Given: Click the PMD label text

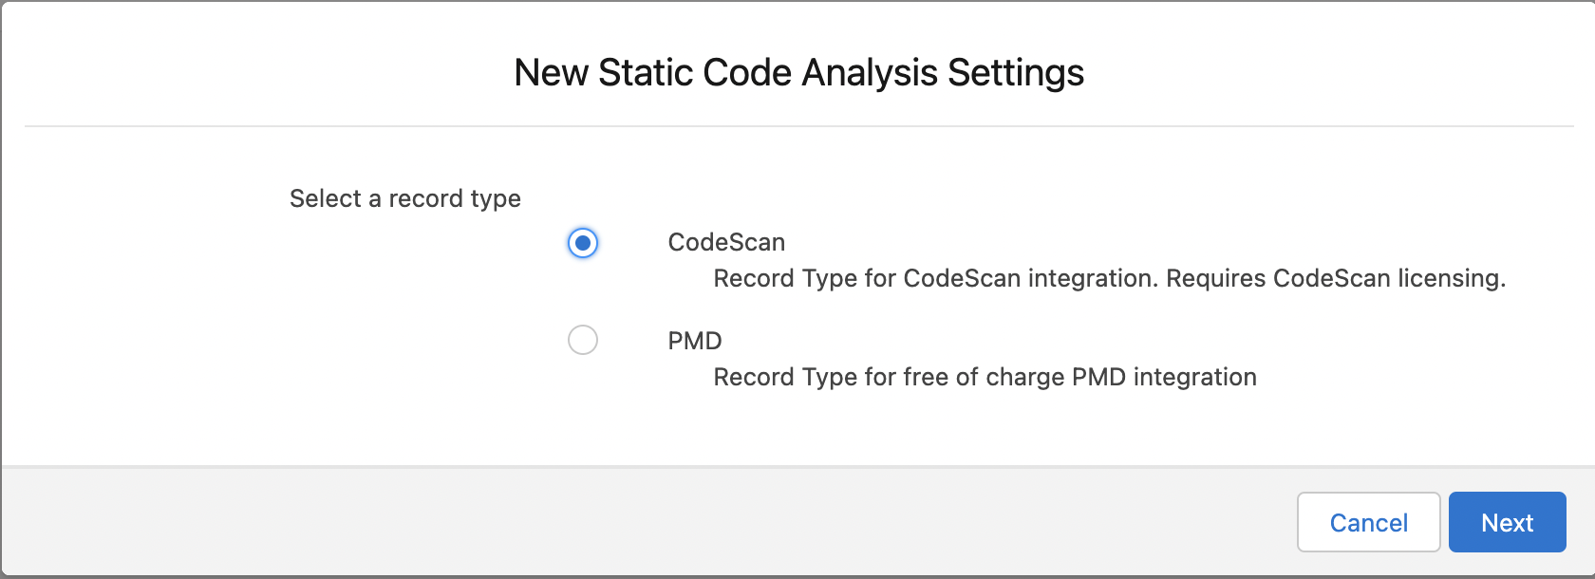Looking at the screenshot, I should (x=695, y=341).
